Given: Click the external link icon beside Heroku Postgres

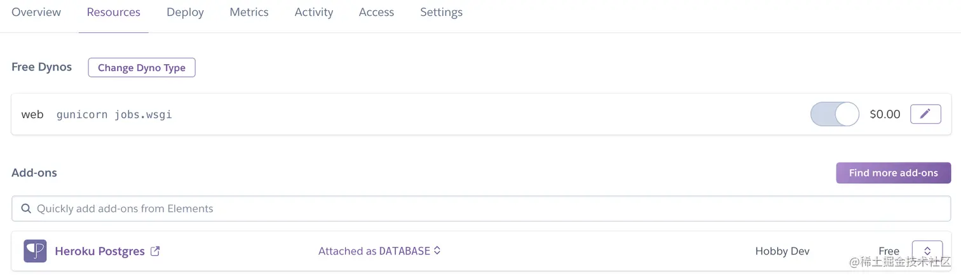Looking at the screenshot, I should tap(155, 251).
